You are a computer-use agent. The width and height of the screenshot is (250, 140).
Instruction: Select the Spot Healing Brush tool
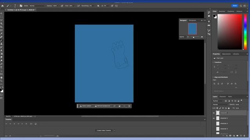2,37
